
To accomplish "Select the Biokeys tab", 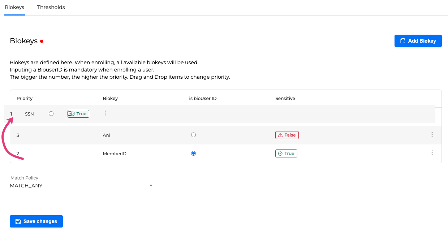I will click(x=14, y=7).
